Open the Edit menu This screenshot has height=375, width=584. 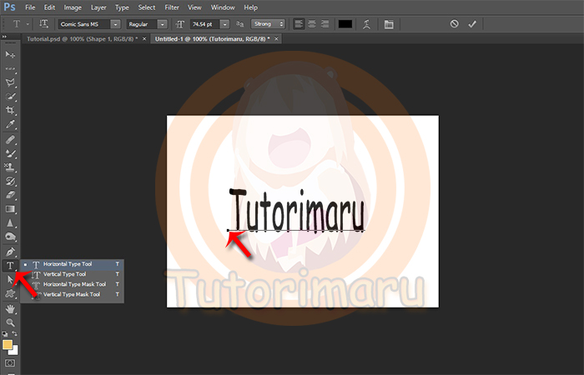pos(49,7)
